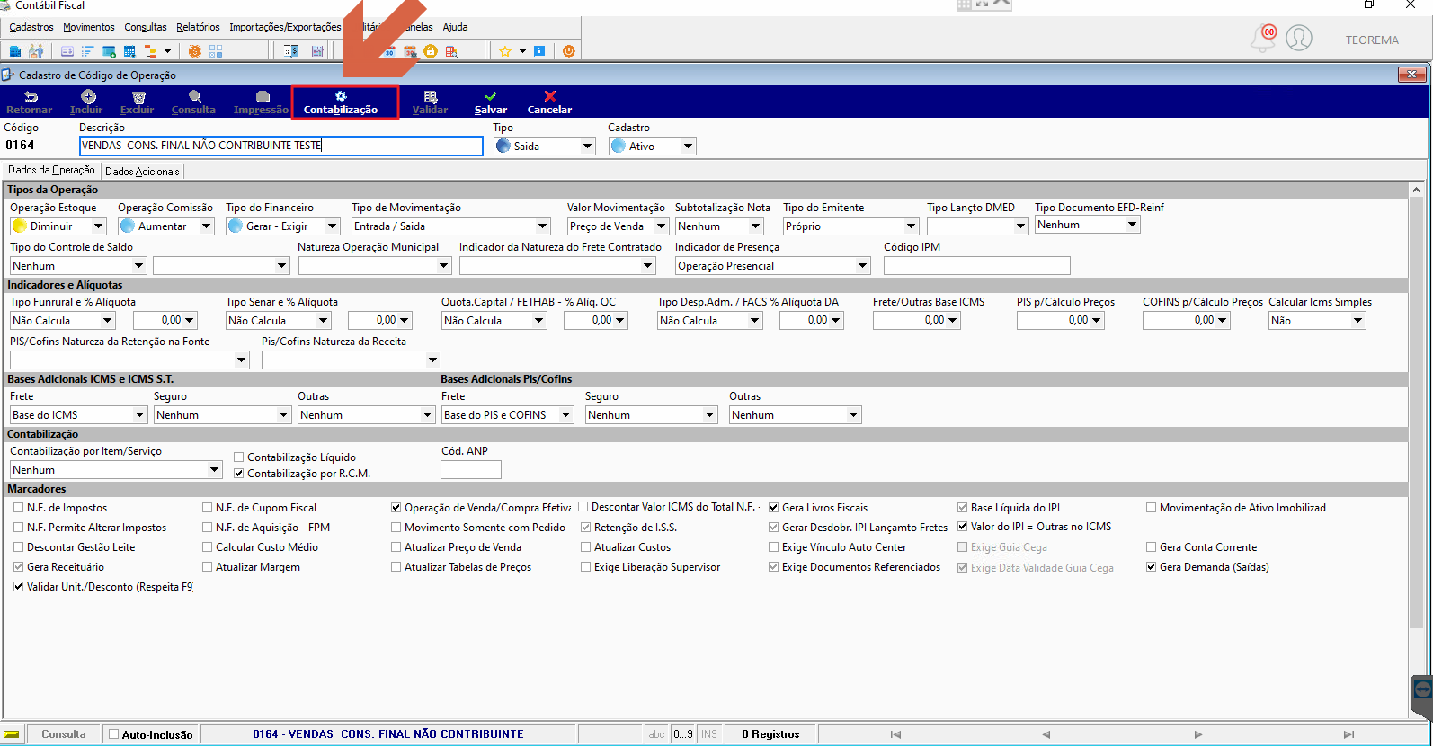Click next record arrow in status bar
This screenshot has width=1433, height=746.
tap(1198, 734)
